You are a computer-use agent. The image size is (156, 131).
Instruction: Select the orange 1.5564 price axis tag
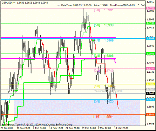[150, 115]
